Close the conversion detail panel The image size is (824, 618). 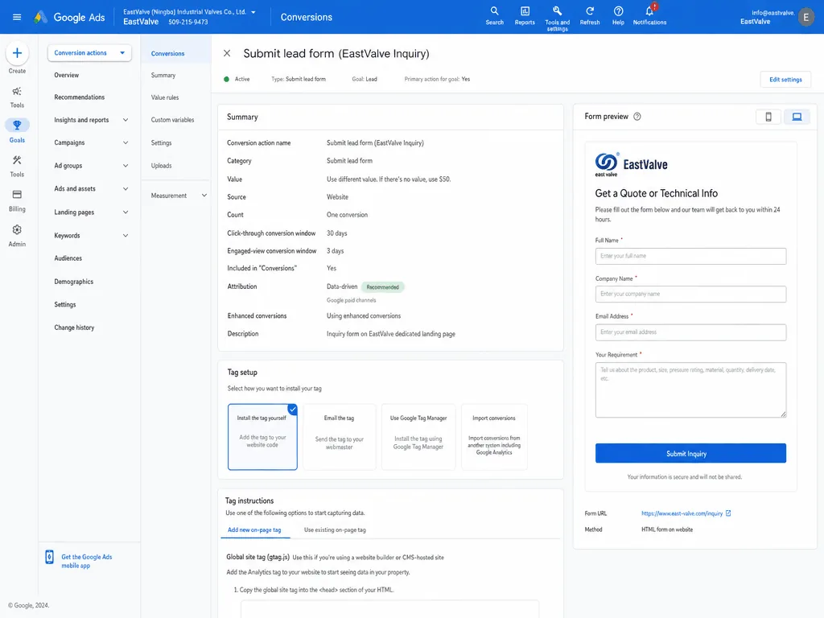pyautogui.click(x=227, y=53)
